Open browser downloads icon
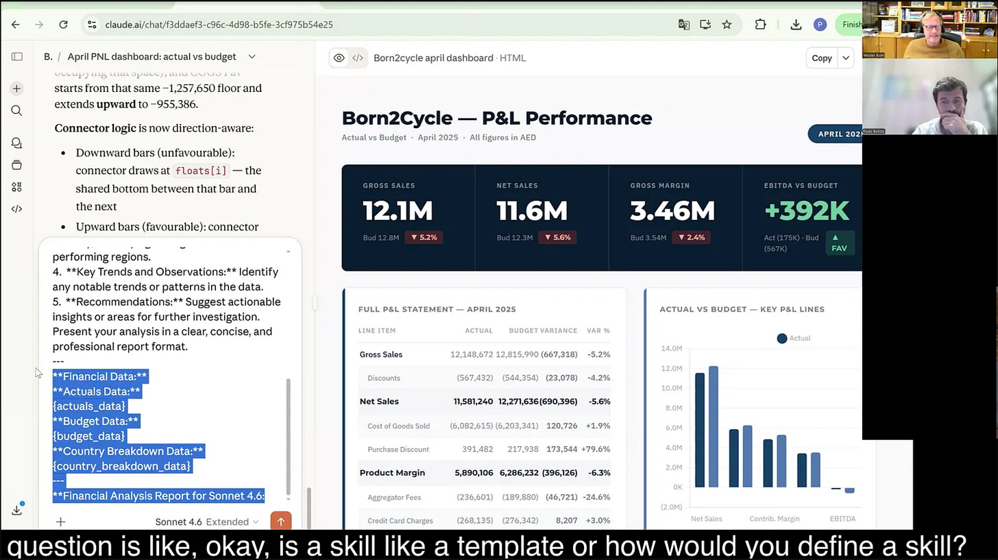The width and height of the screenshot is (998, 560). [796, 24]
